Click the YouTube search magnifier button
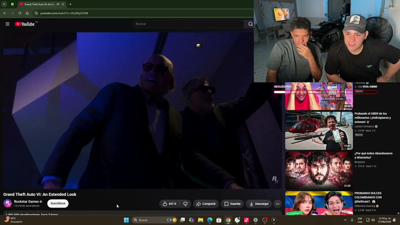The width and height of the screenshot is (400, 225). 250,24
